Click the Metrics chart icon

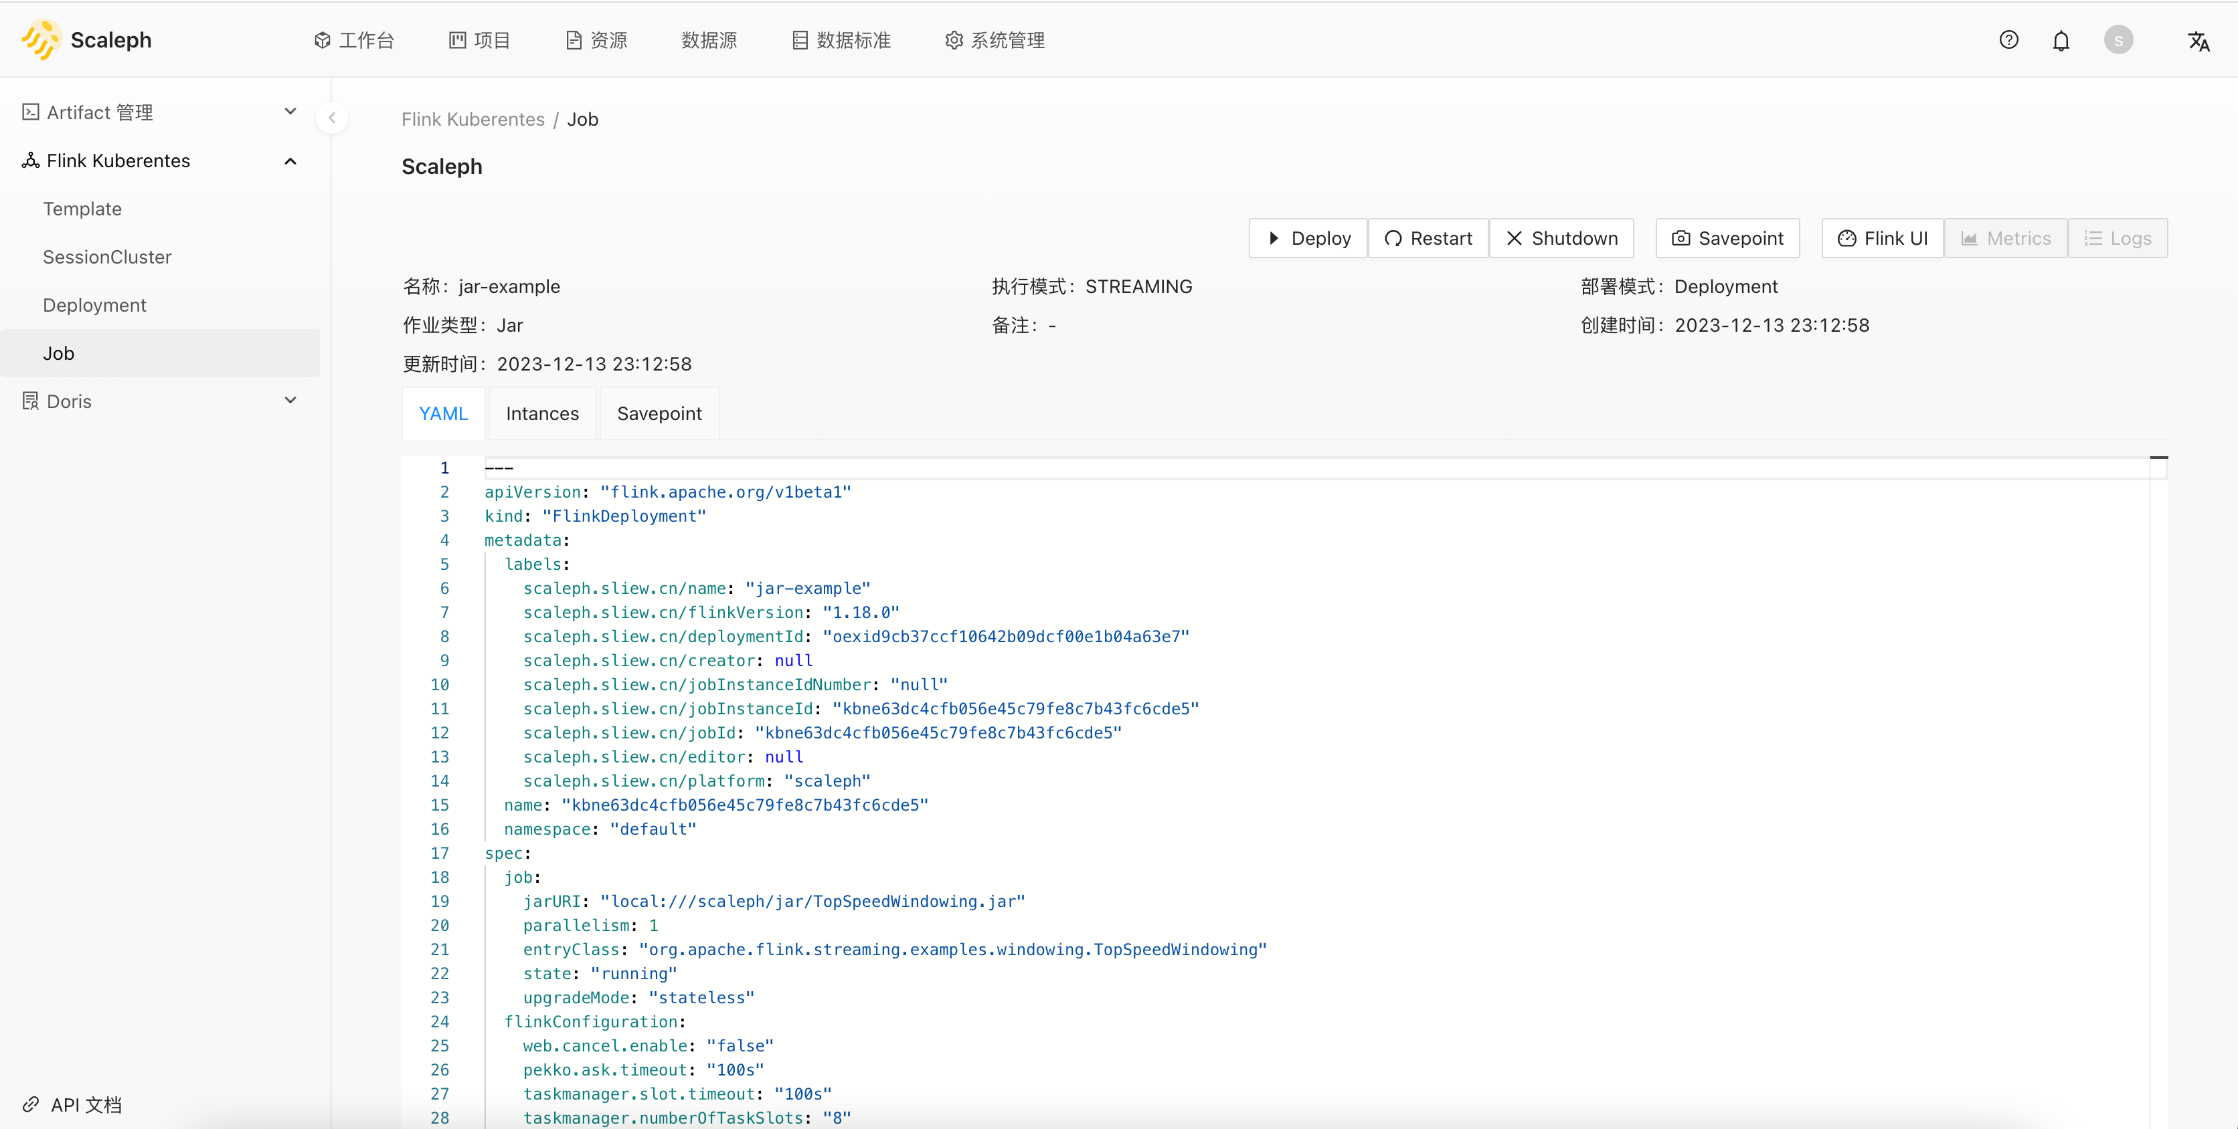point(1970,238)
